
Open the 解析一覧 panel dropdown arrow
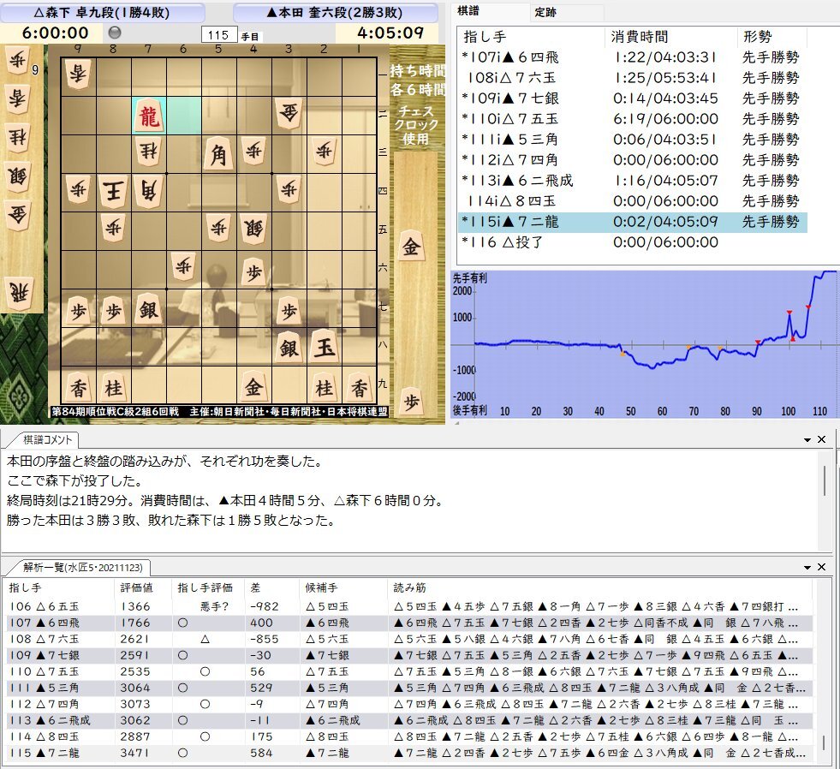pyautogui.click(x=807, y=568)
